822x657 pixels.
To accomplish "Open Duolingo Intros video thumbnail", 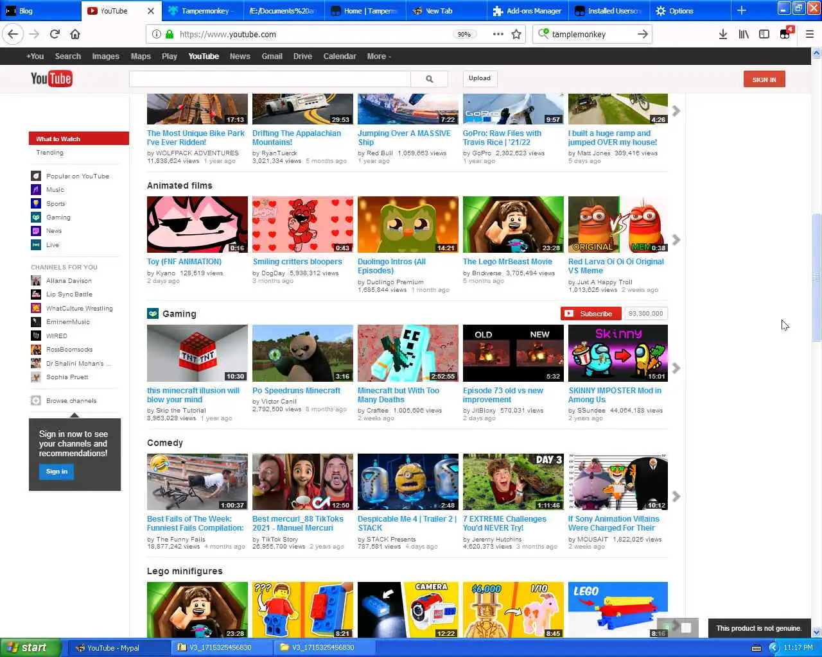I will pyautogui.click(x=408, y=225).
